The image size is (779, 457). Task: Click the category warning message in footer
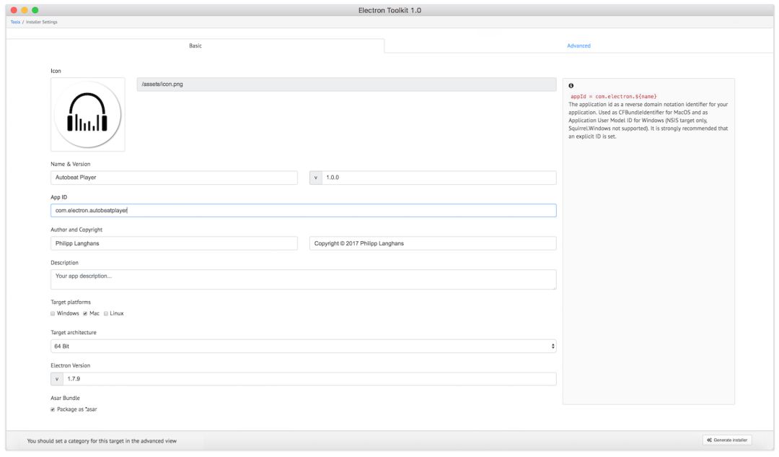click(x=102, y=441)
